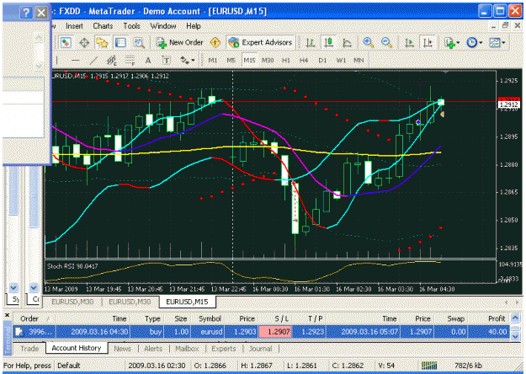Open the periodicity clock dropdown
The height and width of the screenshot is (374, 526).
[x=475, y=43]
